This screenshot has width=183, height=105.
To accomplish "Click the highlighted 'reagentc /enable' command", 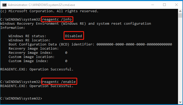I will pos(59,82).
